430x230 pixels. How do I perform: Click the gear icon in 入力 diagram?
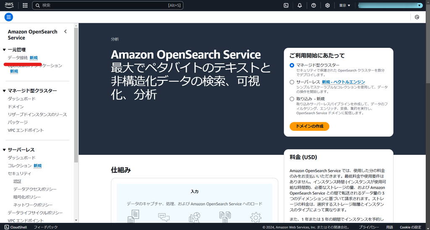[x=256, y=217]
